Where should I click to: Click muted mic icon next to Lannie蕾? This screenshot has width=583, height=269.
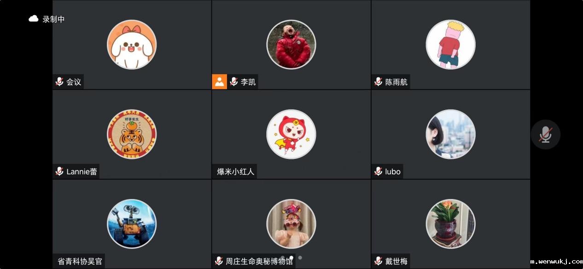click(59, 171)
